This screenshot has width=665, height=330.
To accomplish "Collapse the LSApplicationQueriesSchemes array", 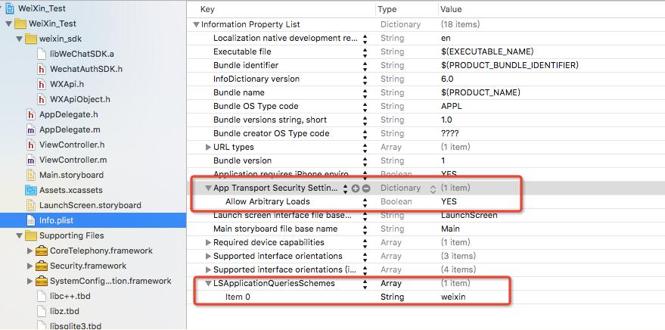I will (209, 283).
